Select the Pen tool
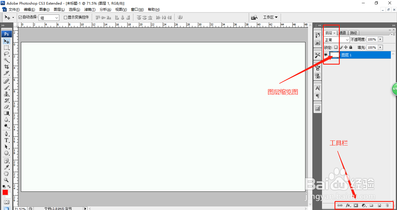This screenshot has width=397, height=210. point(6,134)
